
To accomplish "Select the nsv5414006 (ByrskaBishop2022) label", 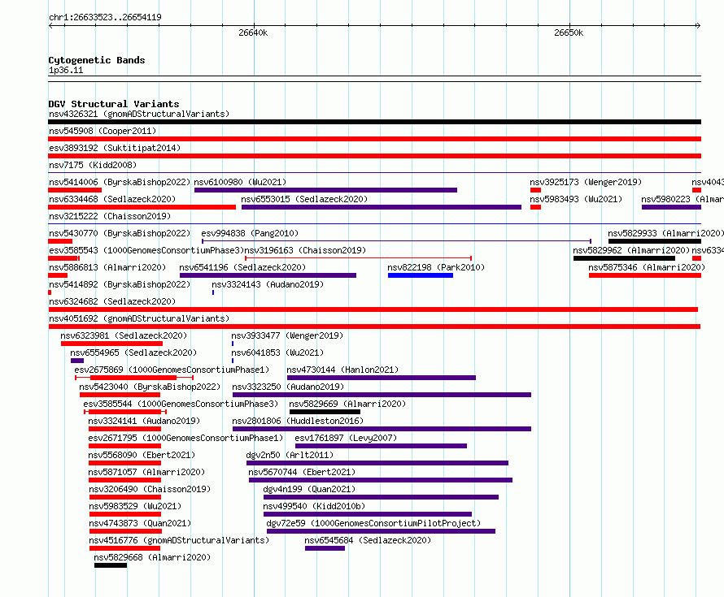I will (x=120, y=182).
